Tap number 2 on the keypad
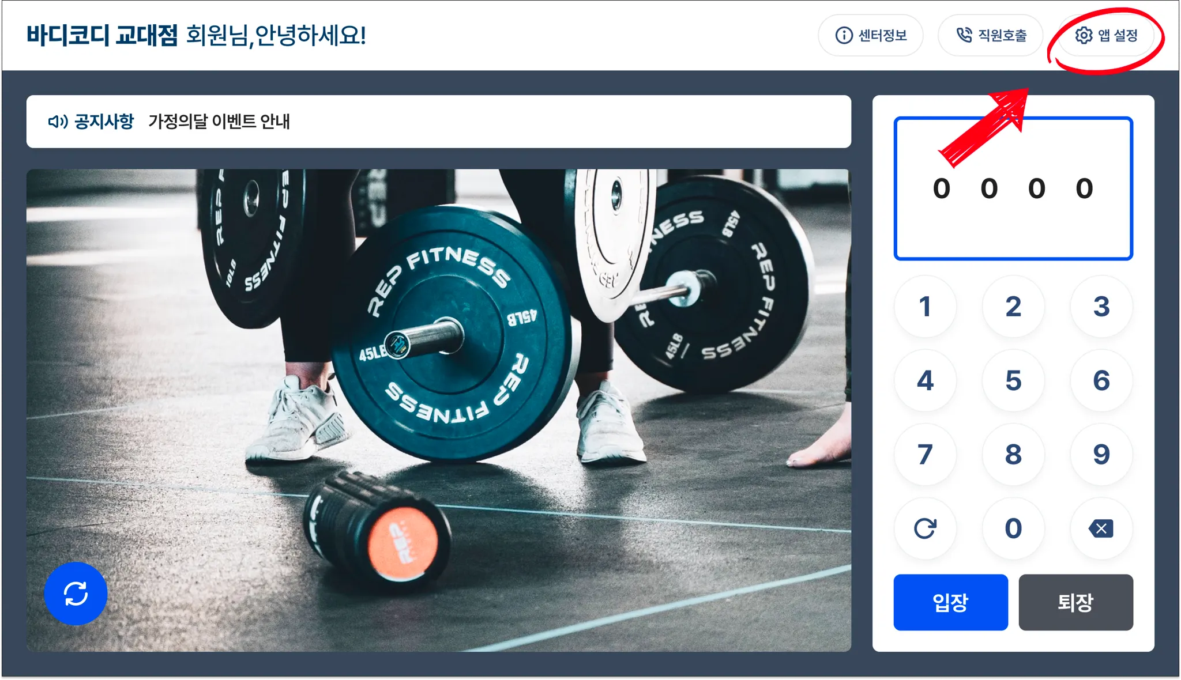Image resolution: width=1181 pixels, height=680 pixels. pyautogui.click(x=1013, y=307)
